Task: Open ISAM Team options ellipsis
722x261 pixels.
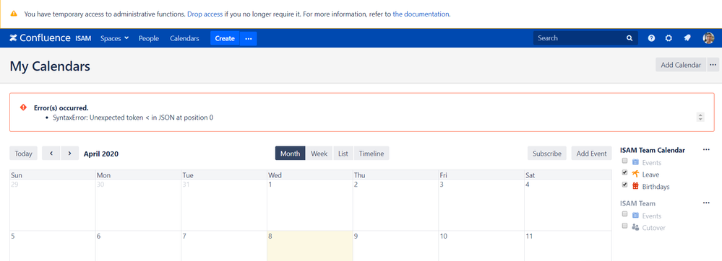Action: point(706,203)
